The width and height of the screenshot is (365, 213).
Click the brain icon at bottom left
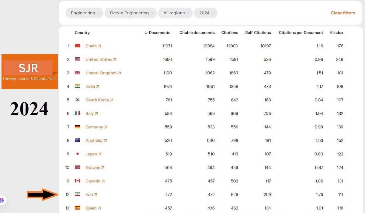(x=2, y=200)
